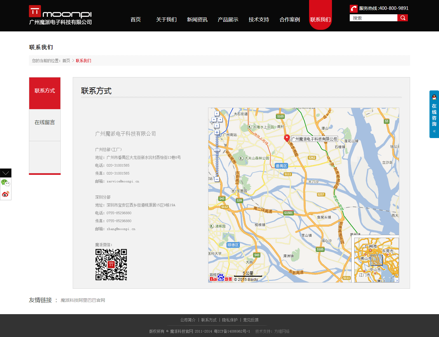Screen dimensions: 439x337
Task: Open the WeChat icon in left floating bar
Action: tap(5, 183)
